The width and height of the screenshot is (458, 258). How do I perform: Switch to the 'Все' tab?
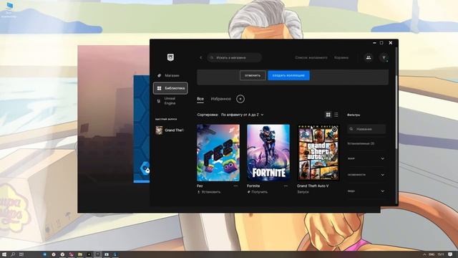200,99
